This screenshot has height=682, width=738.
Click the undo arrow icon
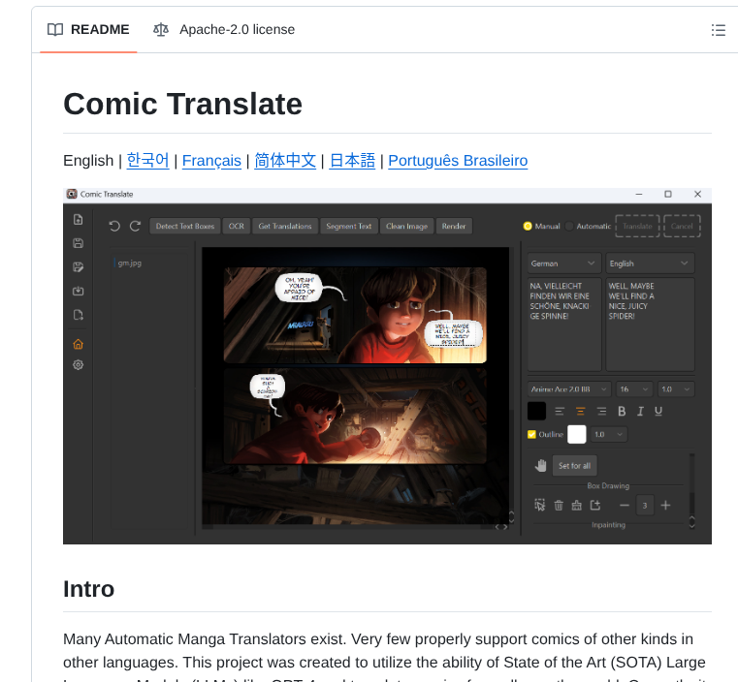[x=114, y=226]
